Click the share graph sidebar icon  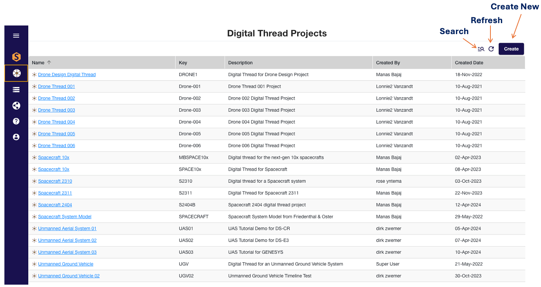coord(16,105)
